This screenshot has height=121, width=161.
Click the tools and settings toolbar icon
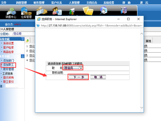pyautogui.click(x=124, y=10)
